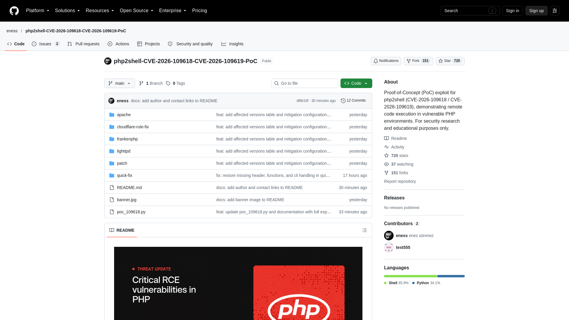
Task: Click the fork icon beside 151 forks
Action: tap(386, 173)
